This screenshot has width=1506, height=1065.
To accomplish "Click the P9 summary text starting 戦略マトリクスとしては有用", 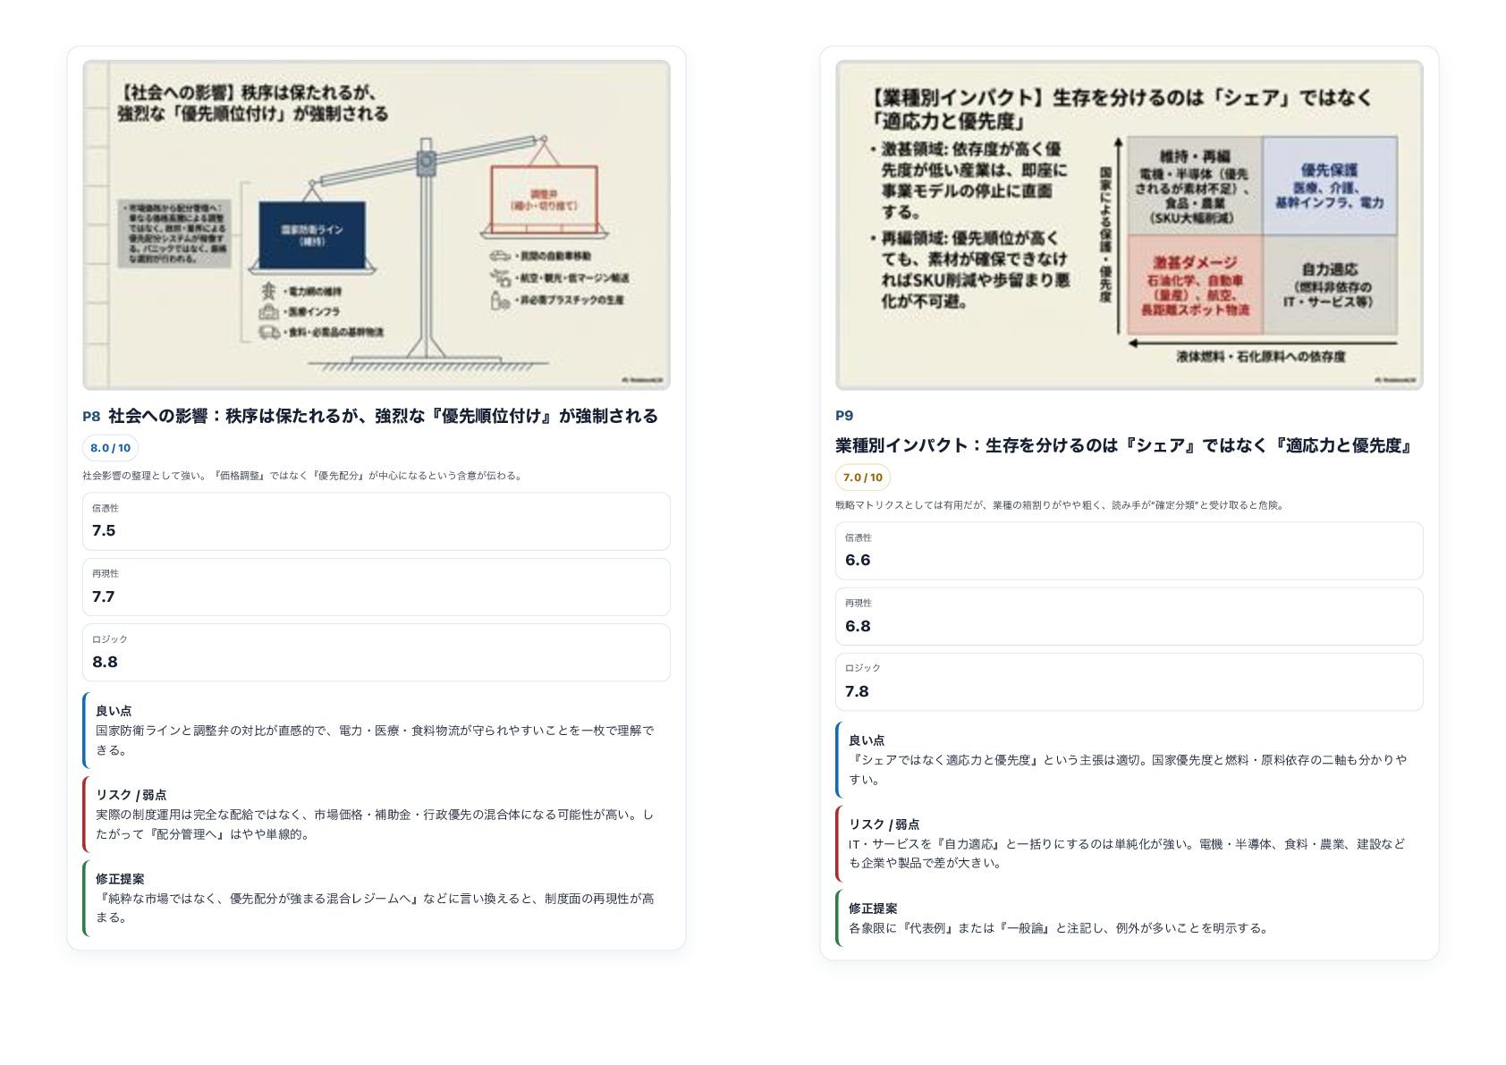I will (x=1062, y=505).
